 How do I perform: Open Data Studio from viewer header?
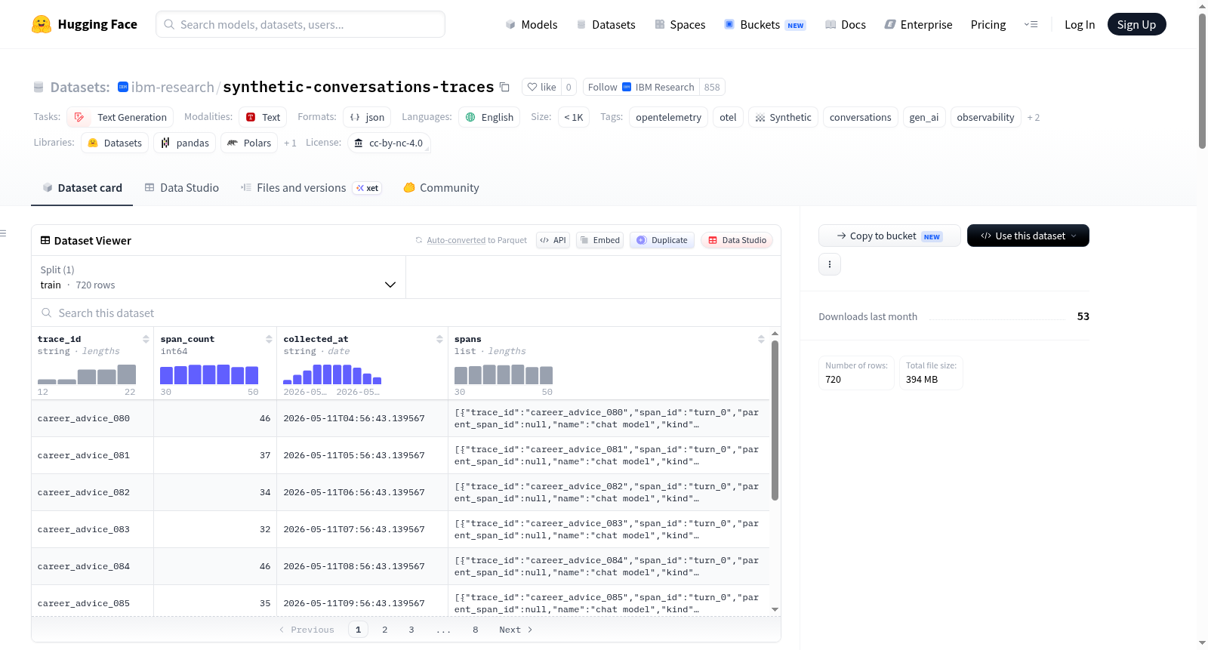point(737,240)
